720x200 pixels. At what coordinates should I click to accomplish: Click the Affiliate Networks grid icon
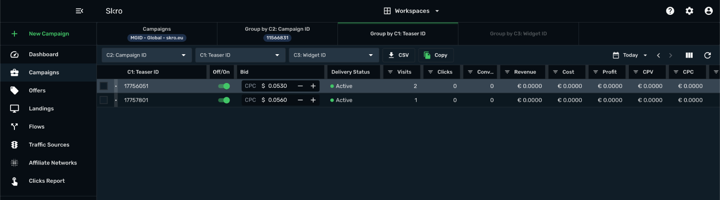pyautogui.click(x=14, y=163)
